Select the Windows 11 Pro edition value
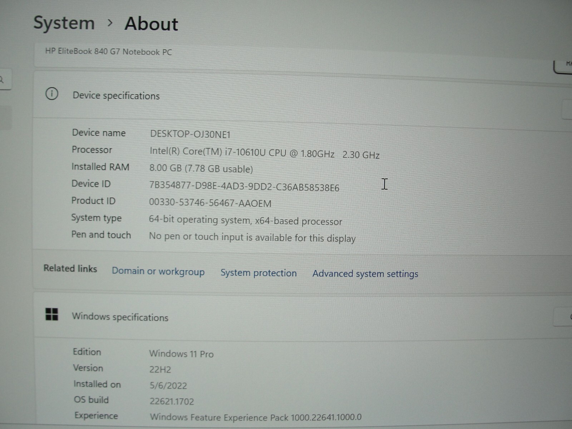The height and width of the screenshot is (429, 572). coord(181,354)
